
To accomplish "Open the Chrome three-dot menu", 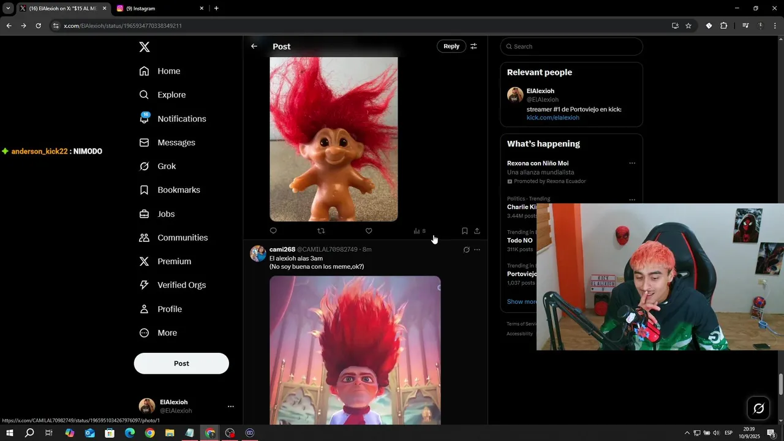I will pyautogui.click(x=775, y=26).
